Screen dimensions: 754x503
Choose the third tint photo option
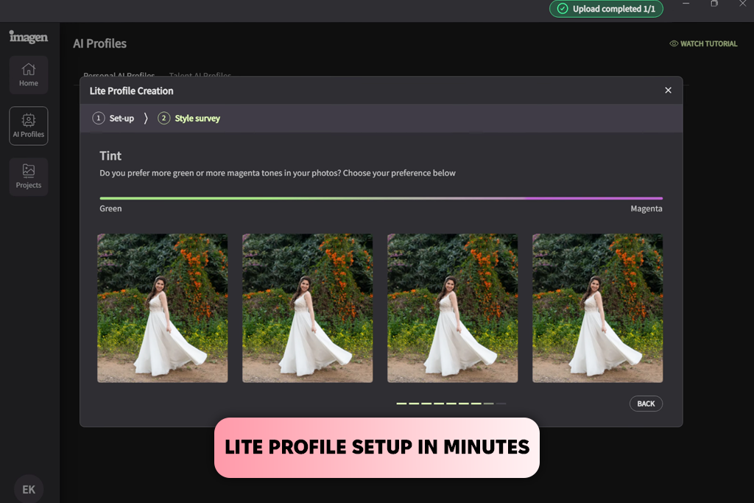[453, 309]
